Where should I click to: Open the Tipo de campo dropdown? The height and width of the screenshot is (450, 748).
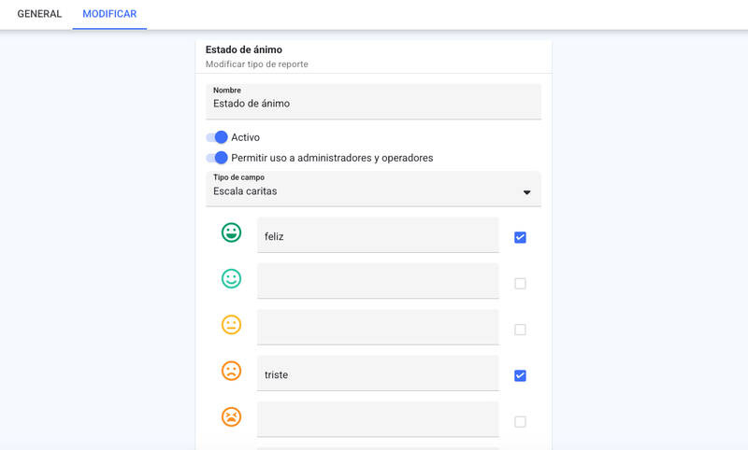[373, 189]
